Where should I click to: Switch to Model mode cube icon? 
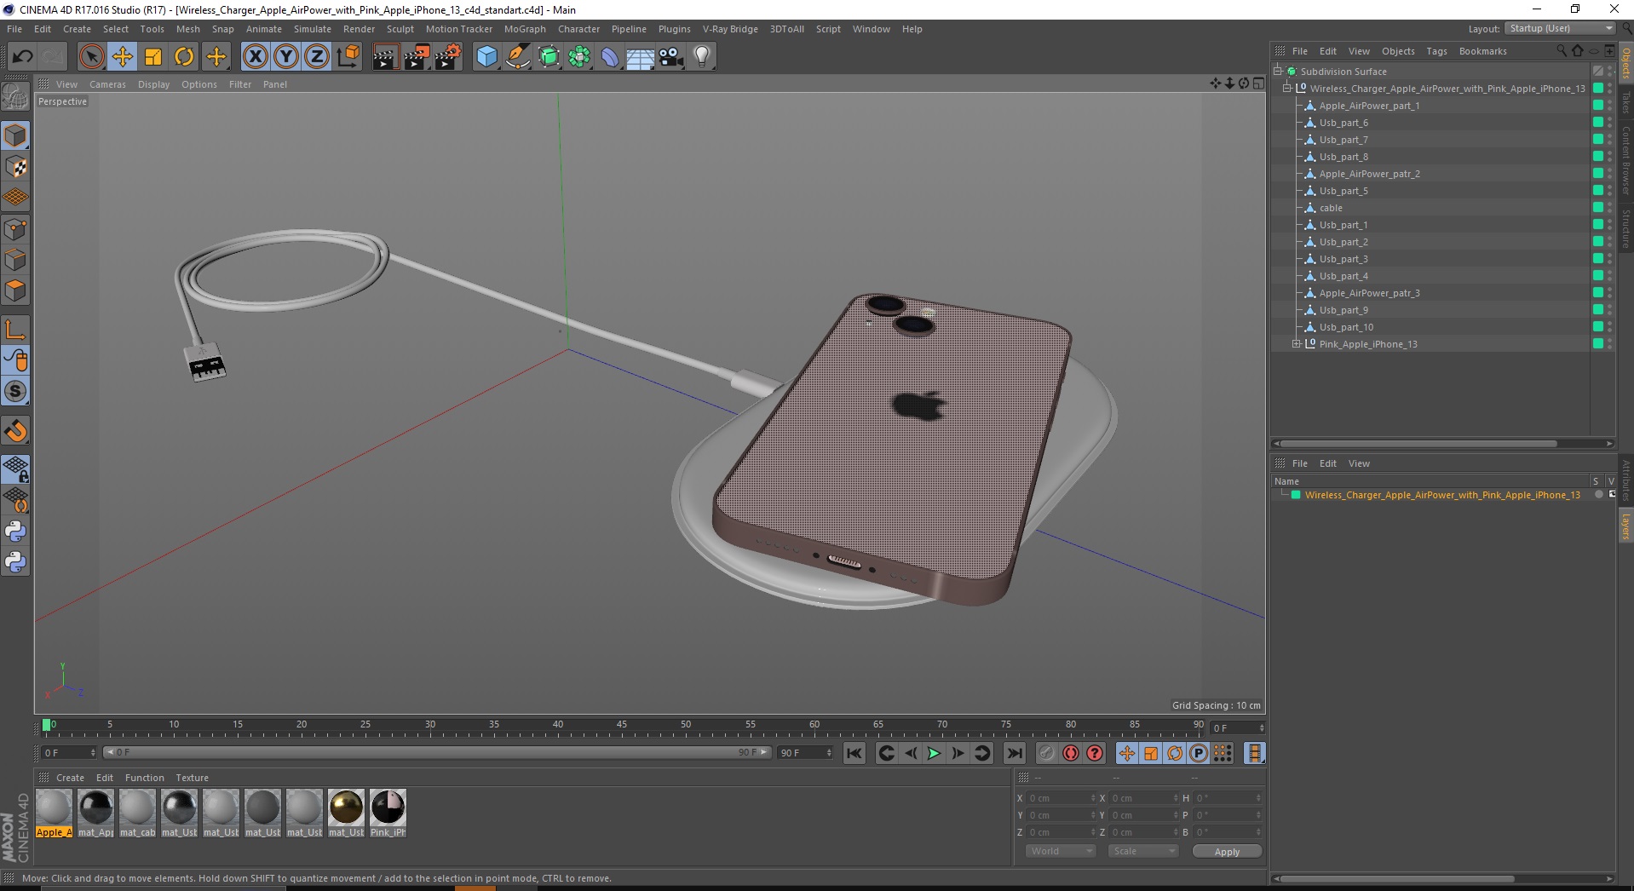[x=15, y=135]
